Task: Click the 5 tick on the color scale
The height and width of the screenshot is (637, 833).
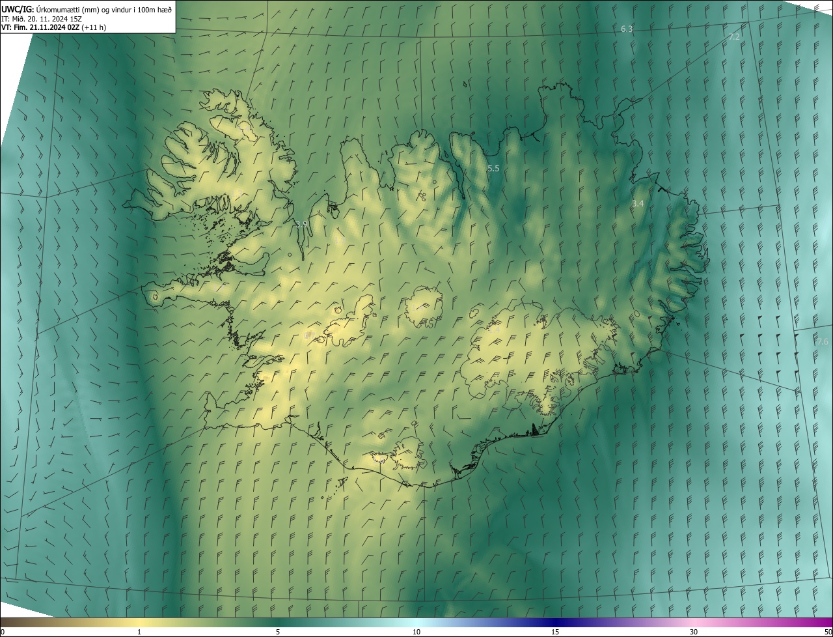Action: pos(278,632)
